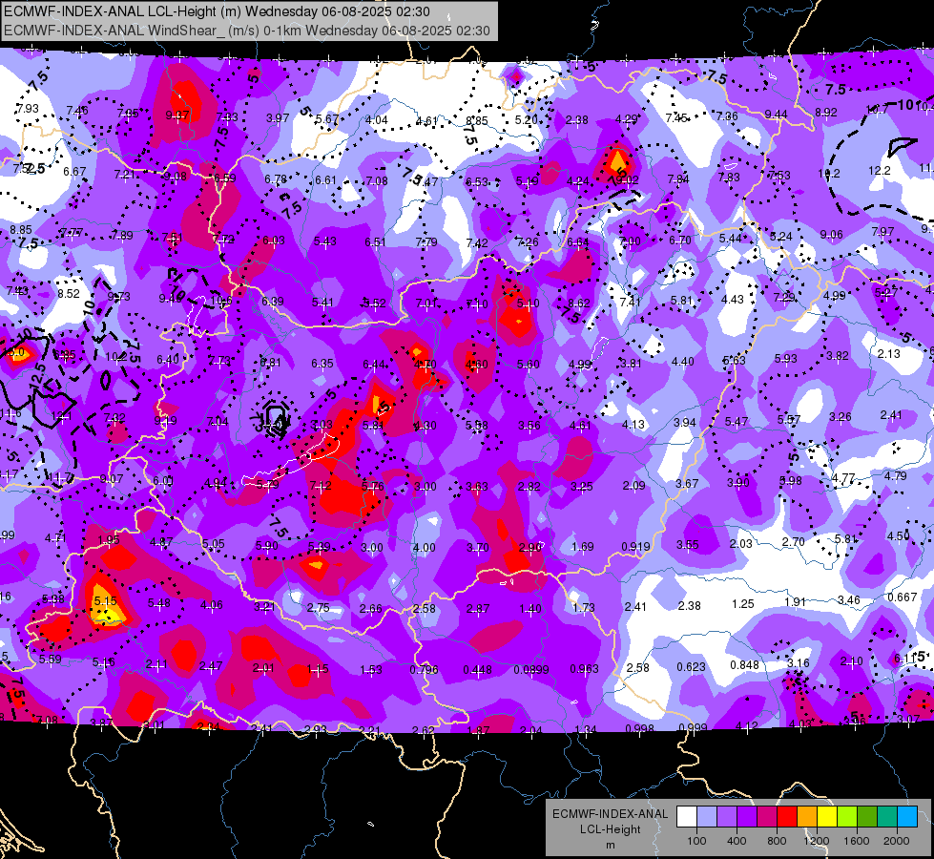Click the wind shear value 0.0899
The height and width of the screenshot is (859, 934).
530,670
